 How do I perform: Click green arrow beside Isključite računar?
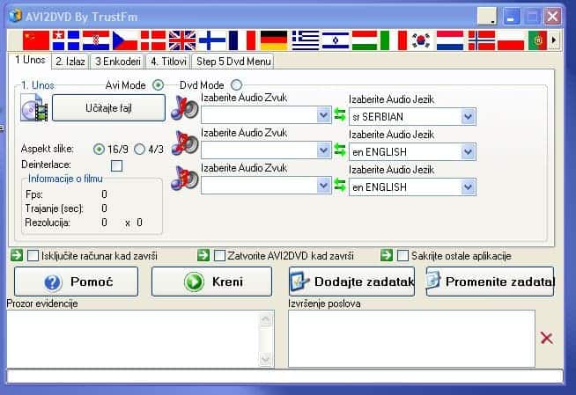point(17,255)
